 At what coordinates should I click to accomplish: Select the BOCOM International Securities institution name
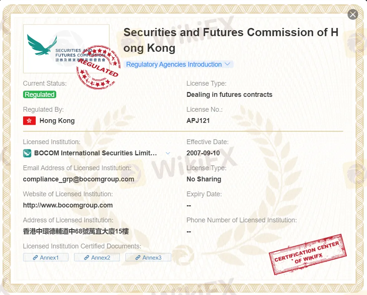(95, 153)
